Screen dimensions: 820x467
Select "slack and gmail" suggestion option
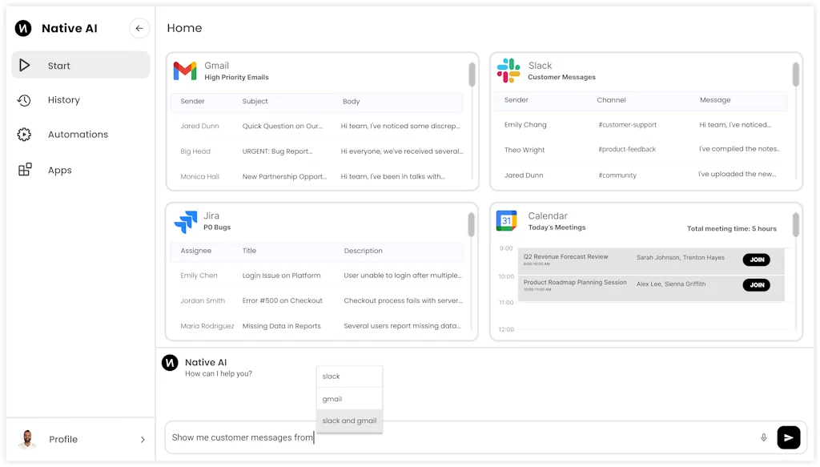coord(349,421)
